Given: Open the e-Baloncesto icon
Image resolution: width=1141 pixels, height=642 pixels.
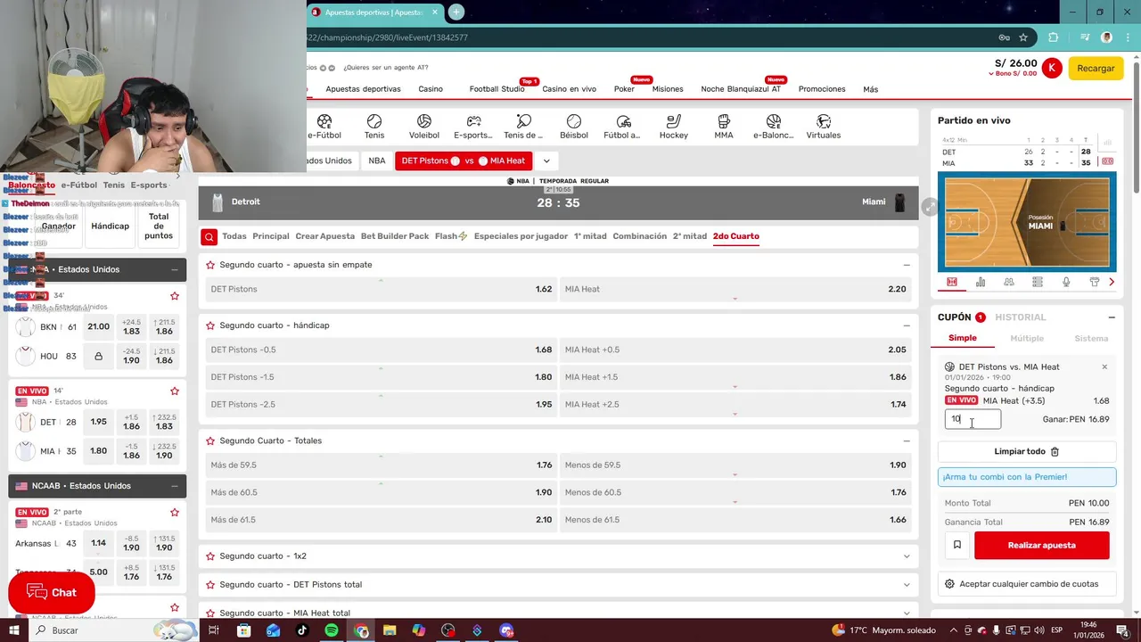Looking at the screenshot, I should (774, 121).
